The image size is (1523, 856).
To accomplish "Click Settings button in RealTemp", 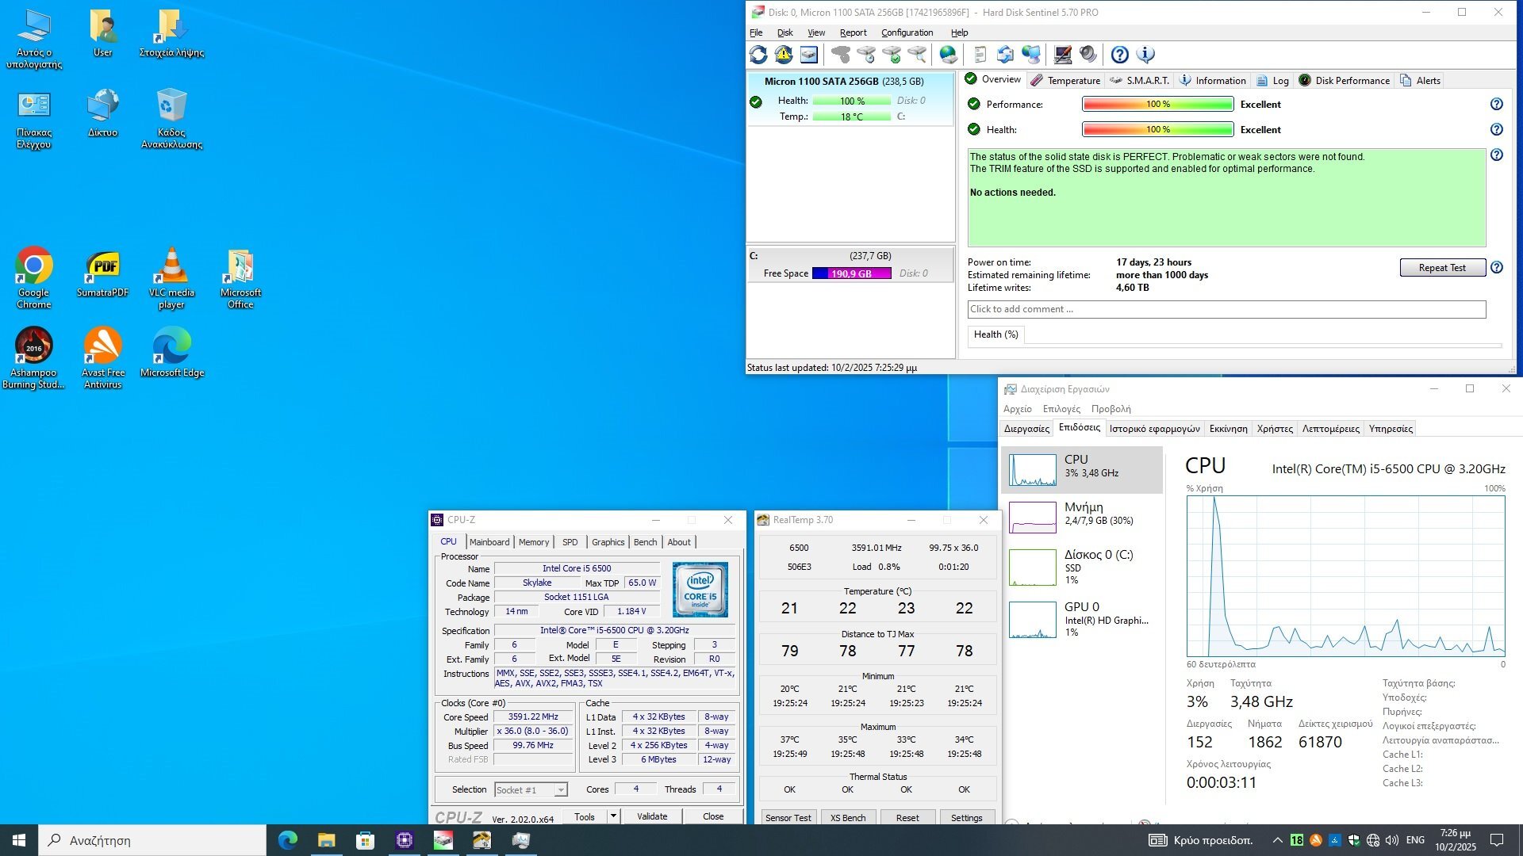I will click(966, 818).
